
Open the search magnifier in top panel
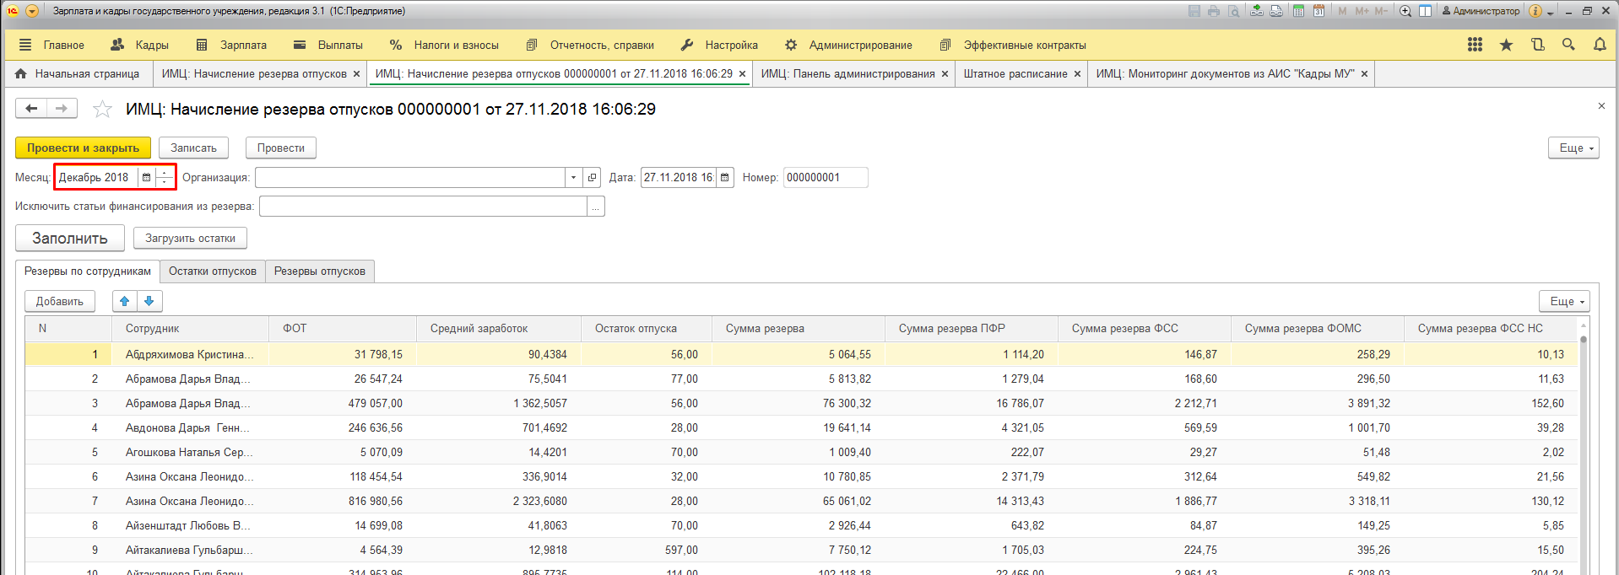pyautogui.click(x=1568, y=45)
